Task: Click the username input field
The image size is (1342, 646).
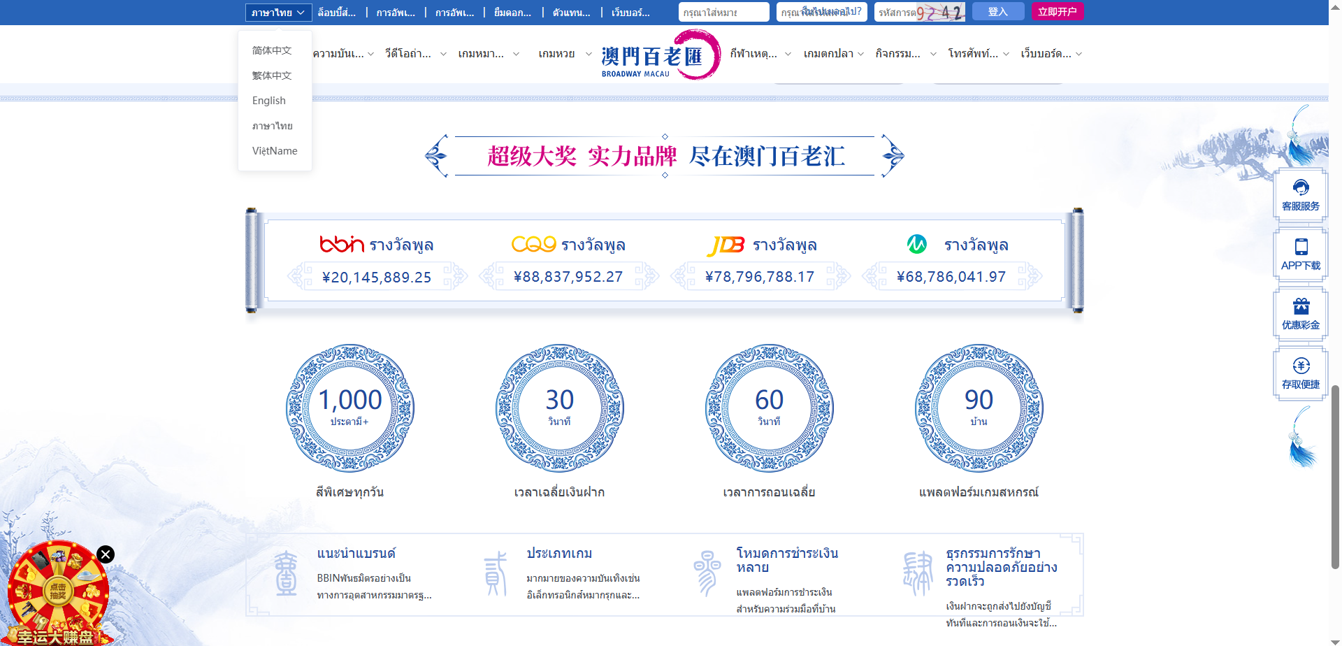Action: pos(723,12)
